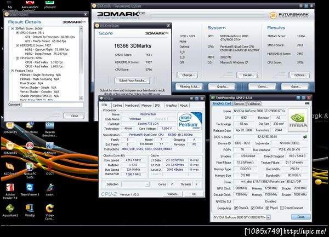
Task: Open Nokia PC Suite shortcut
Action: (30, 170)
